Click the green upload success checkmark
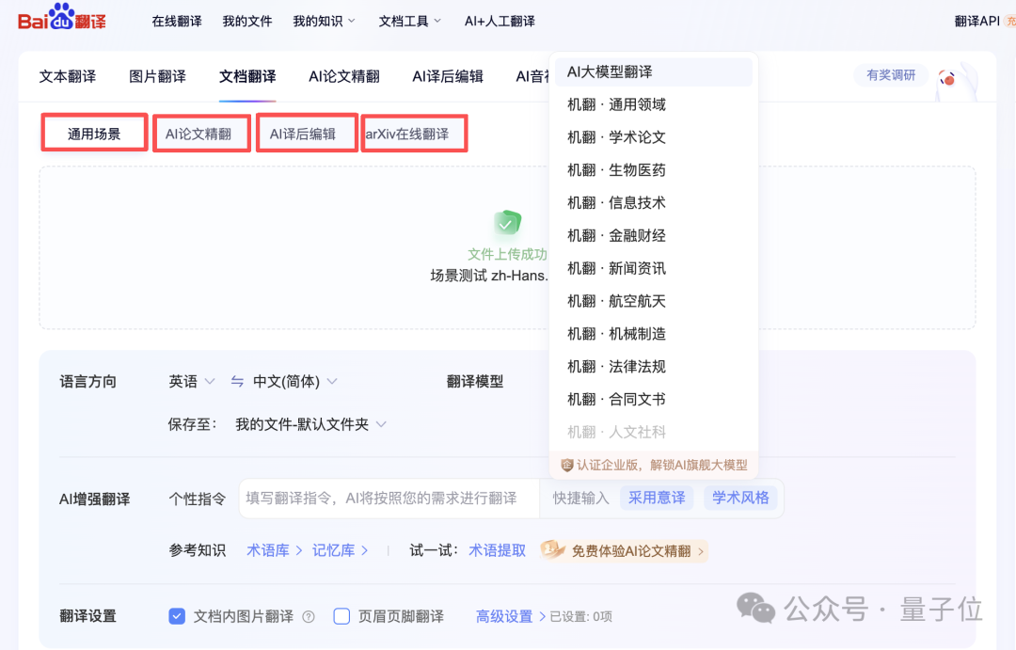 click(508, 225)
